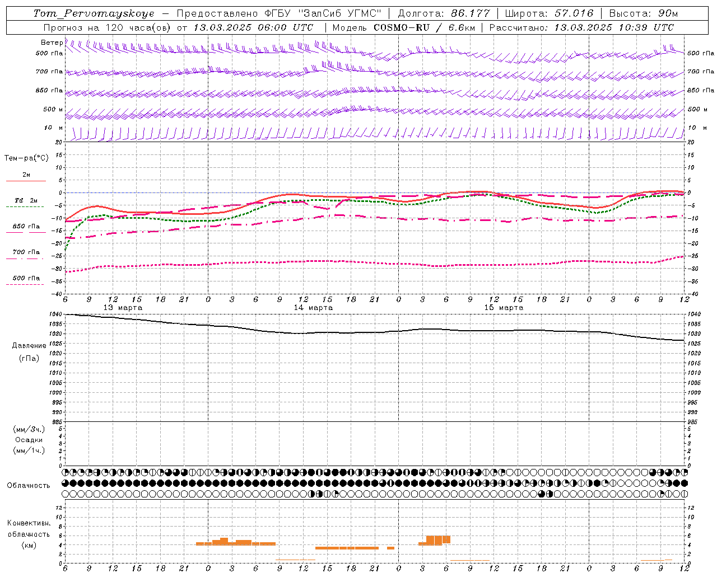Click the 'Td 2м' dew point legend entry
Screen dimensions: 717x573
tap(26, 200)
